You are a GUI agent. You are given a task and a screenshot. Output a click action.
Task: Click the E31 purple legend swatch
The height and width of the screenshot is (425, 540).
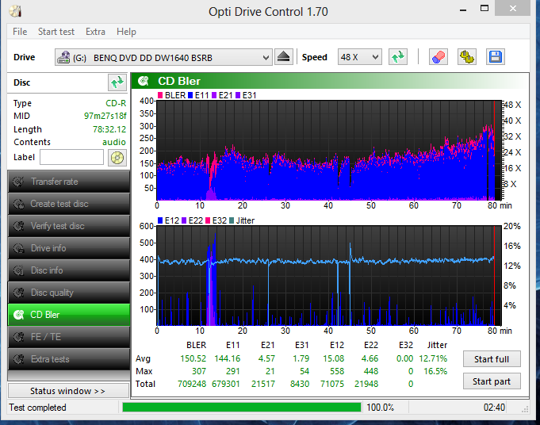tap(238, 95)
